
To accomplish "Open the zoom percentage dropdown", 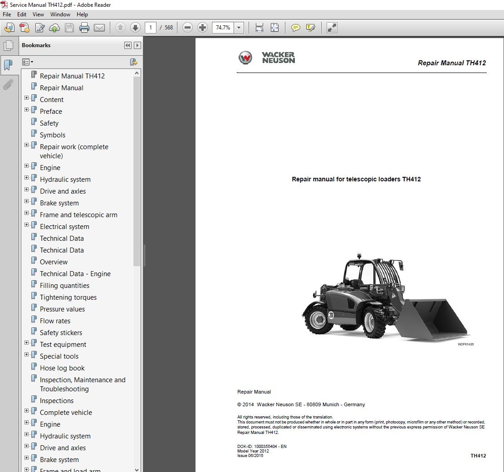I will 239,28.
